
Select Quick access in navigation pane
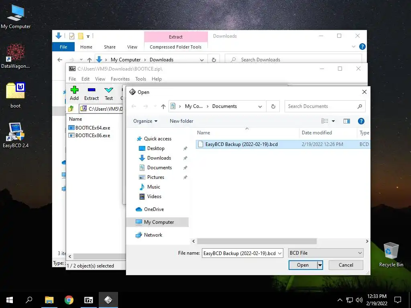157,139
